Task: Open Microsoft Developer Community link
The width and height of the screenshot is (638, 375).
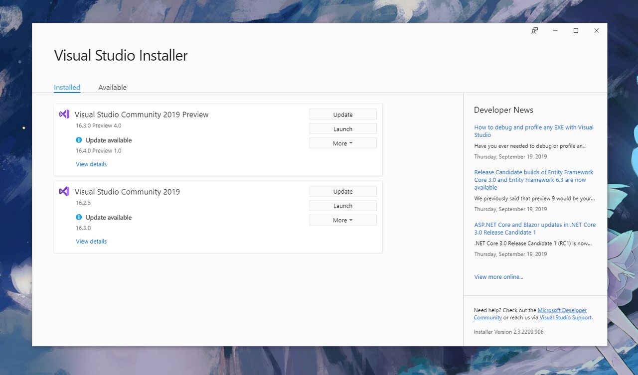Action: pos(530,314)
